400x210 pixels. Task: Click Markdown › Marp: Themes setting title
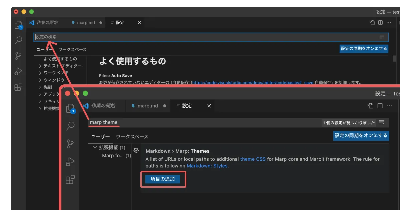pyautogui.click(x=178, y=151)
